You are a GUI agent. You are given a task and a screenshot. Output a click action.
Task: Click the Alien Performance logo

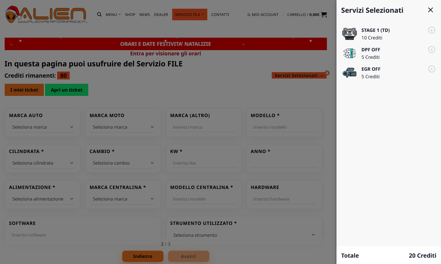tap(46, 14)
